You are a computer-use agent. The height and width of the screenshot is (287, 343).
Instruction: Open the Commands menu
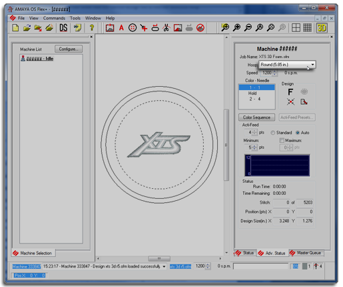(x=54, y=18)
